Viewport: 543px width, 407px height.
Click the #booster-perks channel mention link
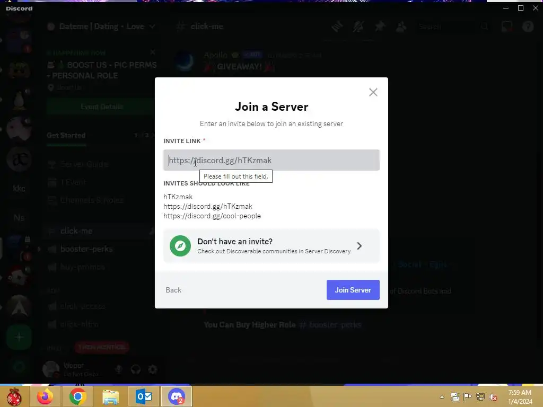pos(330,325)
